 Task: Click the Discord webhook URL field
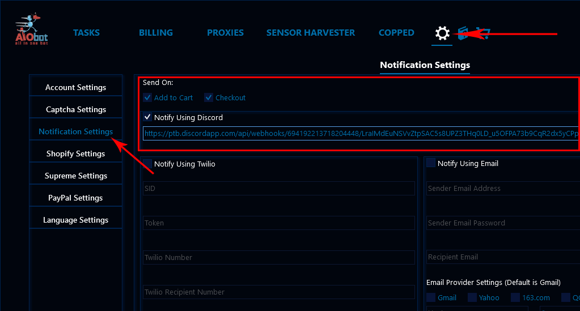click(x=360, y=134)
